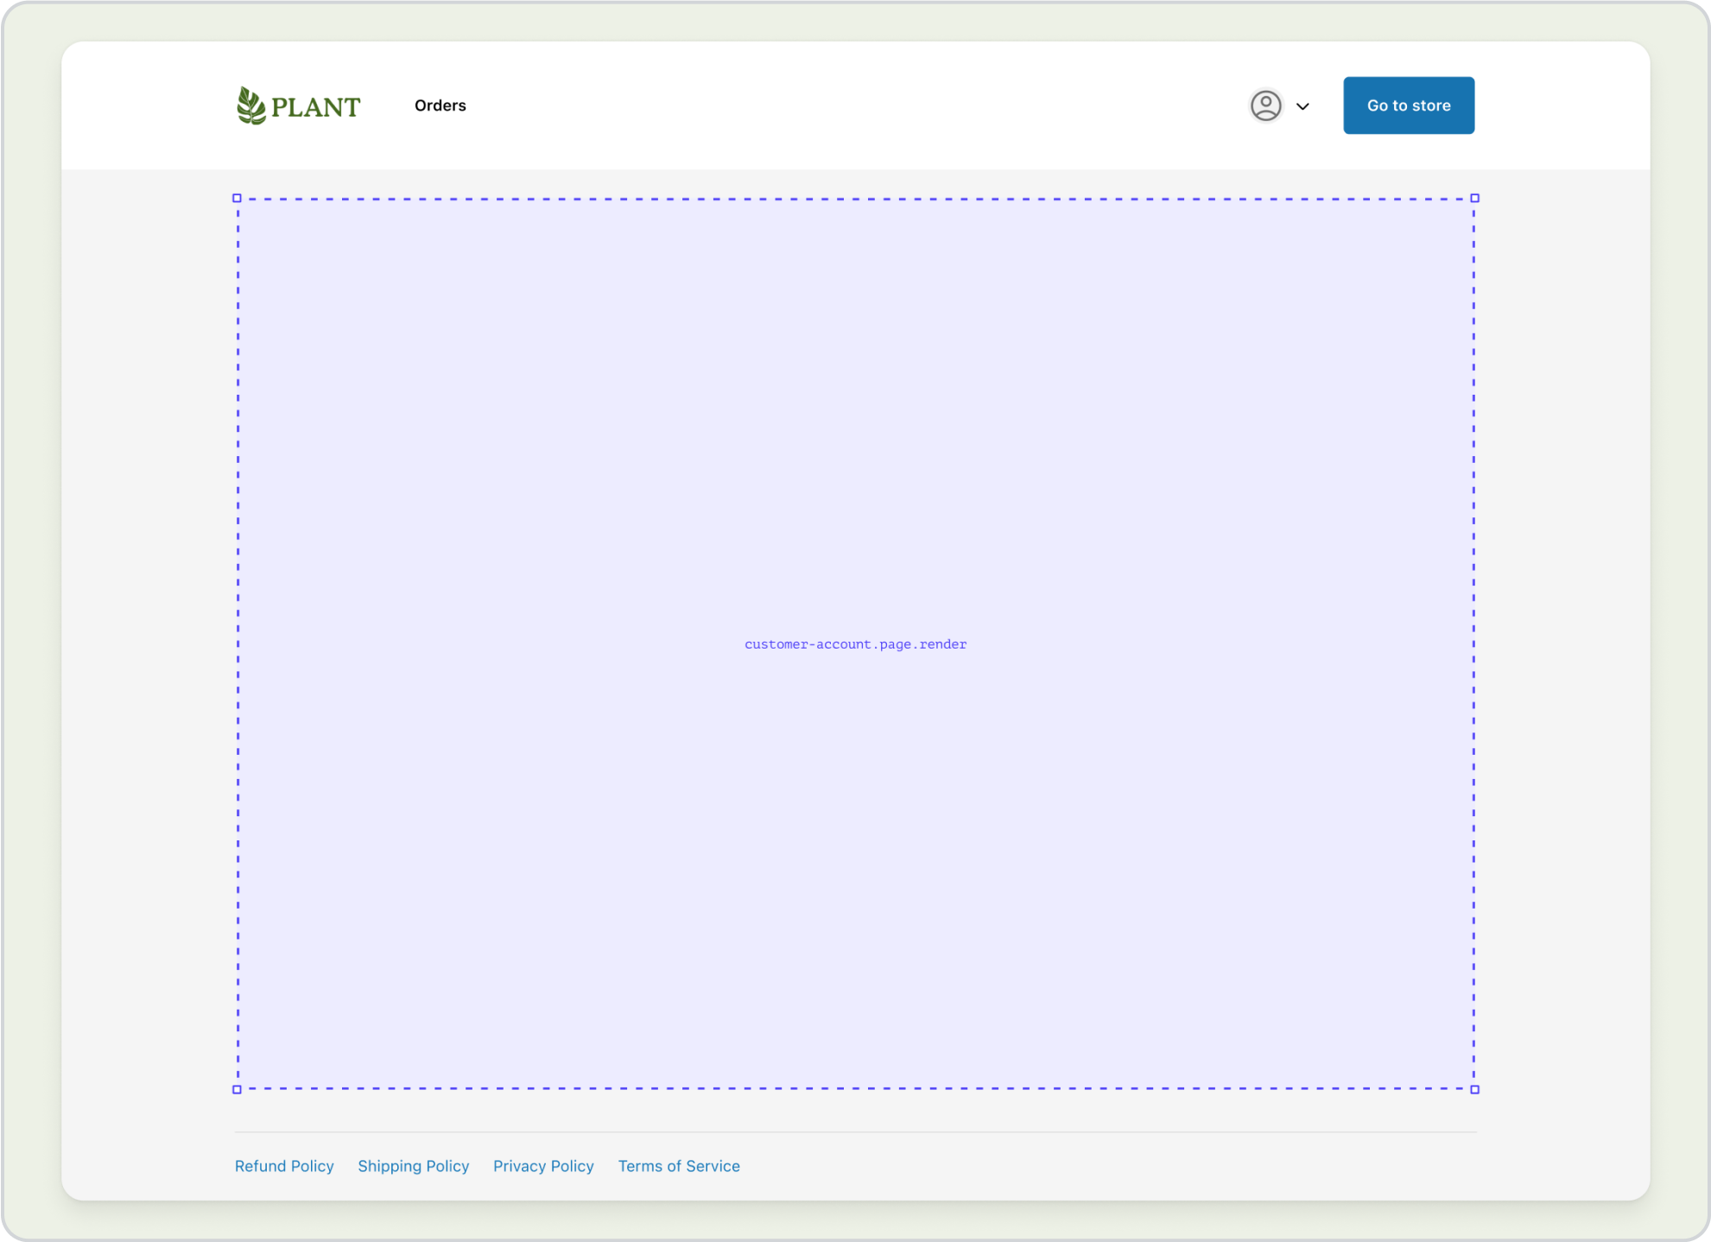Select the green leaf mark beside PLANT wordmark
This screenshot has width=1711, height=1242.
click(250, 105)
